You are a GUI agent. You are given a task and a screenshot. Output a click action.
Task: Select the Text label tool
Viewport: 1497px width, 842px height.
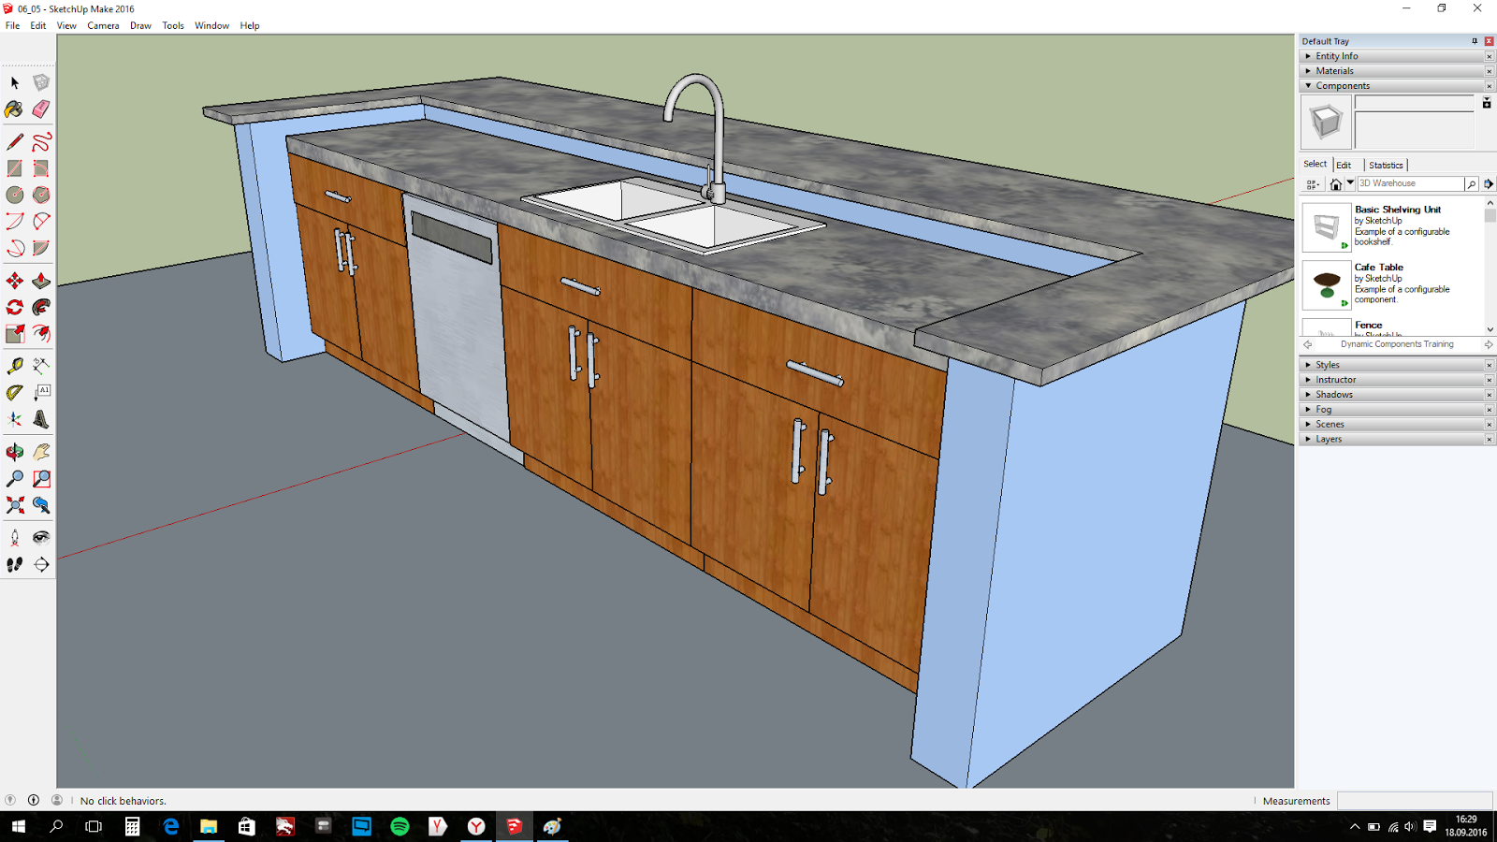41,392
